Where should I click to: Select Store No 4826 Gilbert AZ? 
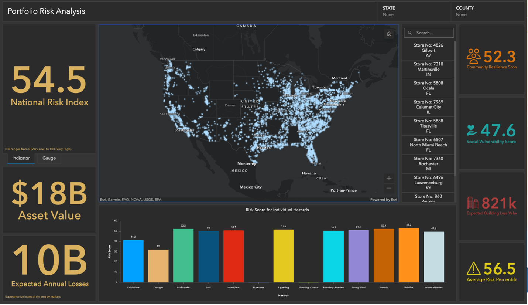click(428, 50)
